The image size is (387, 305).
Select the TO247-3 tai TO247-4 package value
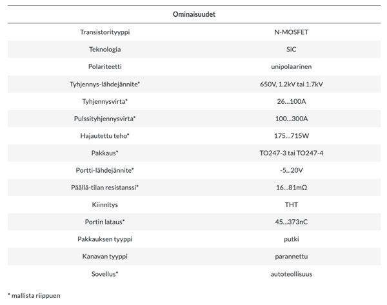[290, 153]
